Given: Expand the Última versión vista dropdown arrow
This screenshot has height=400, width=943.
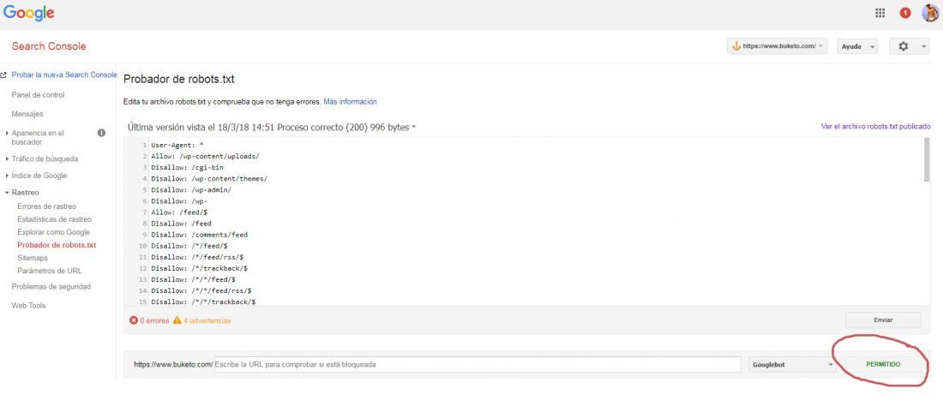Looking at the screenshot, I should coord(414,128).
